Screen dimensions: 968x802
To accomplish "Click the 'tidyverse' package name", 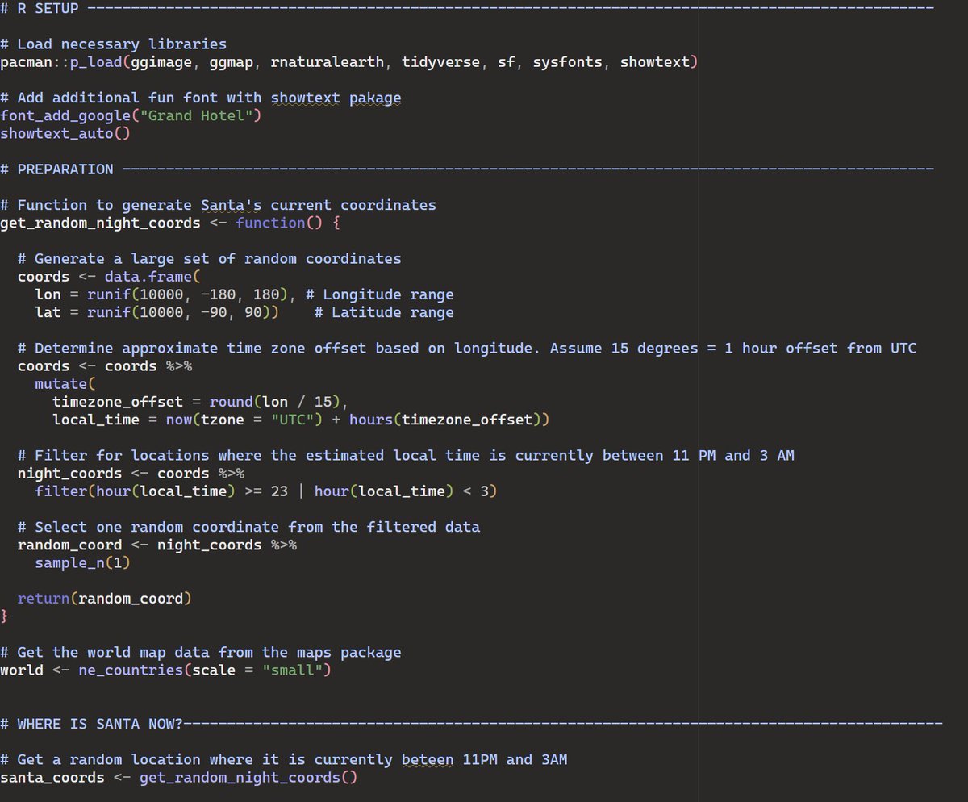I will tap(441, 62).
